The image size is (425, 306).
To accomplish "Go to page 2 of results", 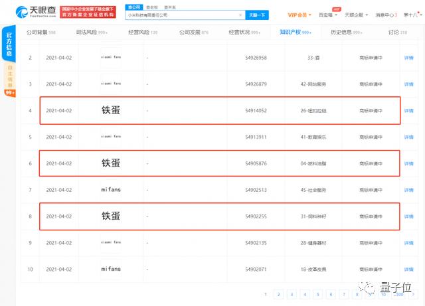I will coord(279,294).
